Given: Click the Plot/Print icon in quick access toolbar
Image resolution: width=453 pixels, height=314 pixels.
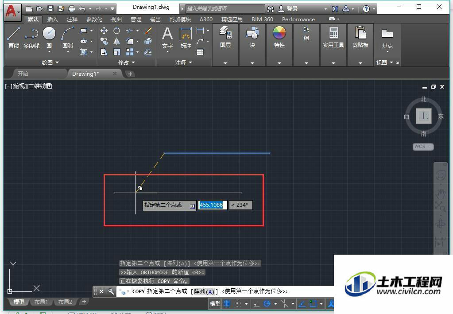Looking at the screenshot, I should [x=72, y=9].
